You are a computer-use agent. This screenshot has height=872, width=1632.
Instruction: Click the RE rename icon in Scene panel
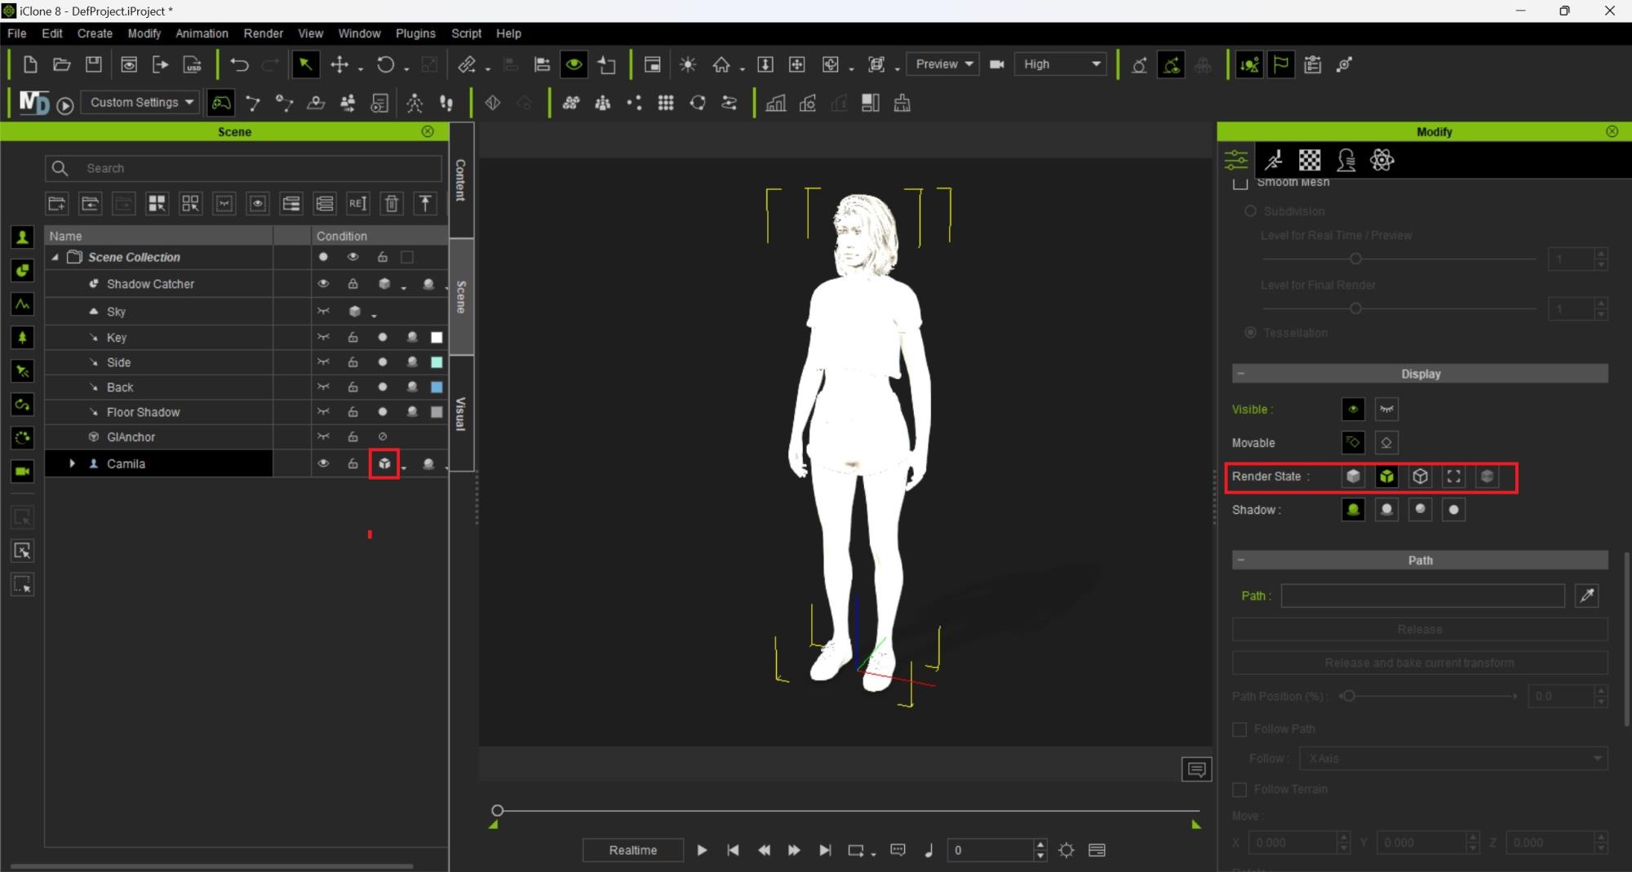pos(357,204)
